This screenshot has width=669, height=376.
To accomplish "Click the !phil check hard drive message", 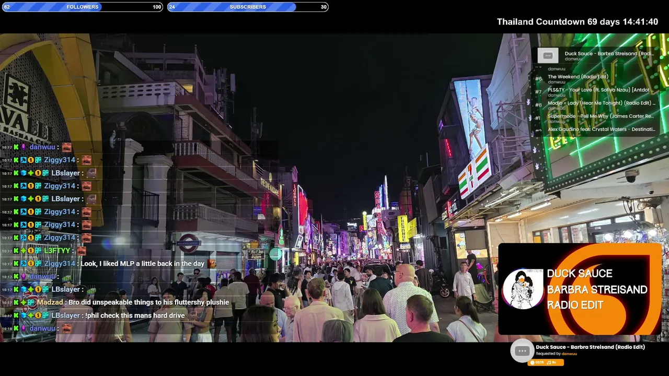I will click(135, 315).
